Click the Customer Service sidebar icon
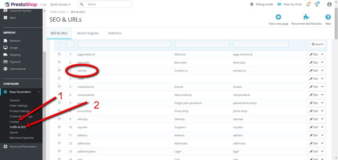Viewport: 338px width, 160px height. (5, 11)
